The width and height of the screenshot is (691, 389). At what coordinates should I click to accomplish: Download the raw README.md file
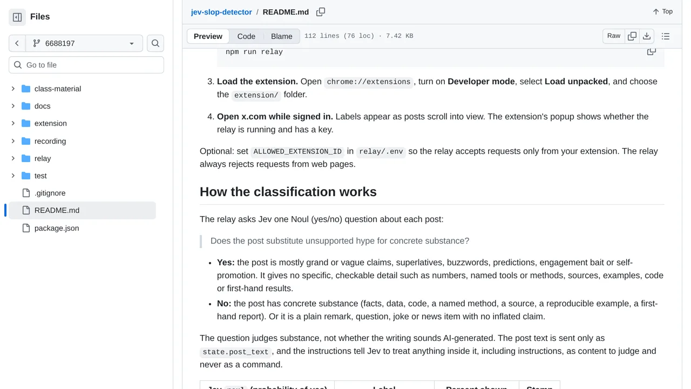[x=647, y=36]
